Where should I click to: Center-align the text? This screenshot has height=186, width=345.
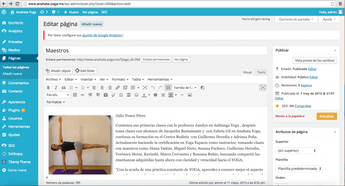[x=102, y=88]
